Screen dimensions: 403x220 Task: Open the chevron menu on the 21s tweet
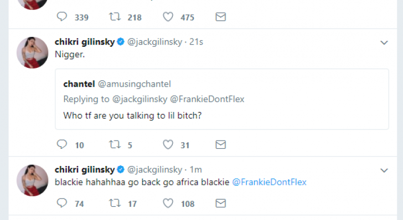(384, 42)
